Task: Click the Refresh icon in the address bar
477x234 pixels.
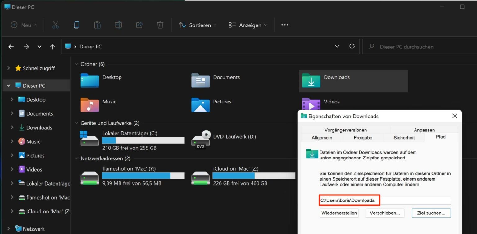Action: coord(352,46)
